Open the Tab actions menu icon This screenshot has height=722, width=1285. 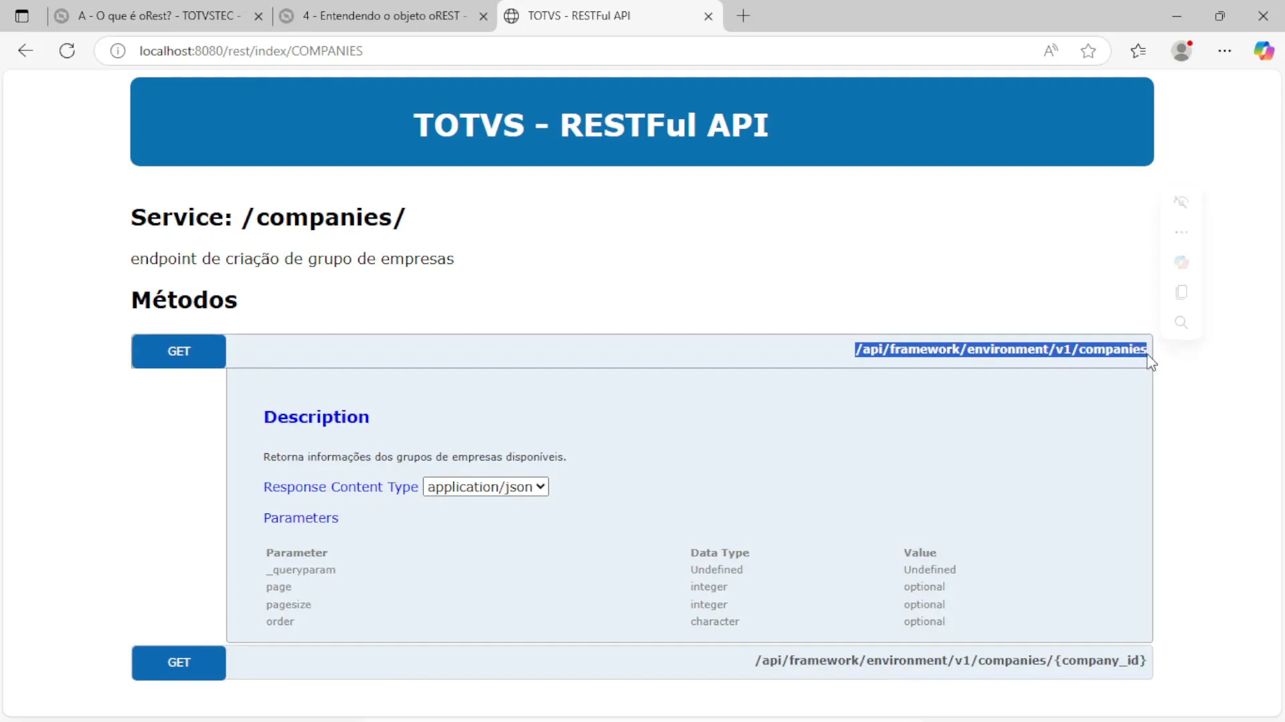tap(22, 16)
